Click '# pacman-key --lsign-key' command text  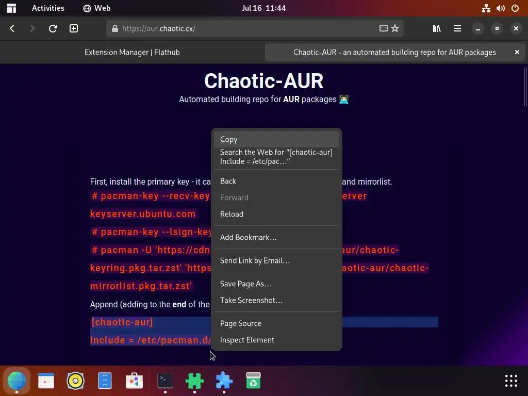tap(152, 232)
